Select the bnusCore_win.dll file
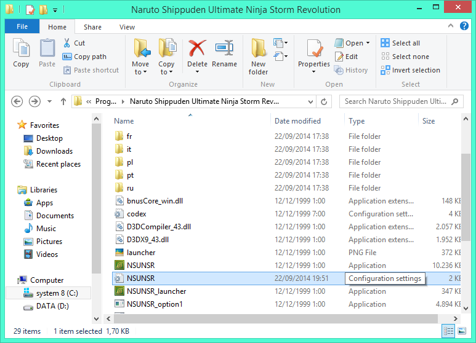The height and width of the screenshot is (343, 476). pyautogui.click(x=155, y=201)
